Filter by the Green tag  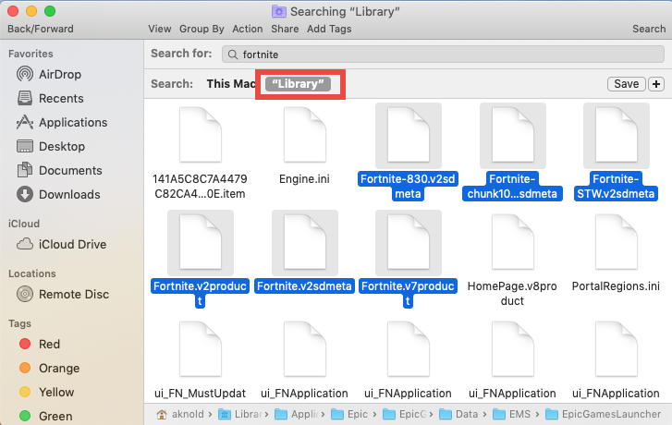[45, 416]
